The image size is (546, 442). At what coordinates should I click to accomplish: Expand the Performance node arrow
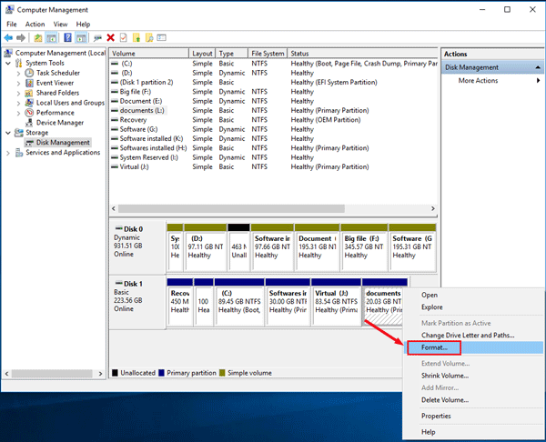pyautogui.click(x=18, y=113)
